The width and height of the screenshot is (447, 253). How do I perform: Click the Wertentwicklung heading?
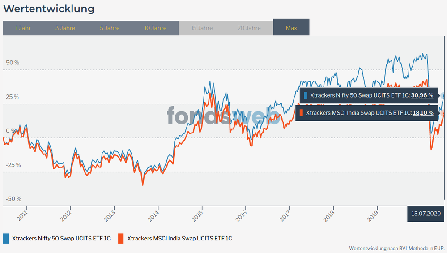49,9
